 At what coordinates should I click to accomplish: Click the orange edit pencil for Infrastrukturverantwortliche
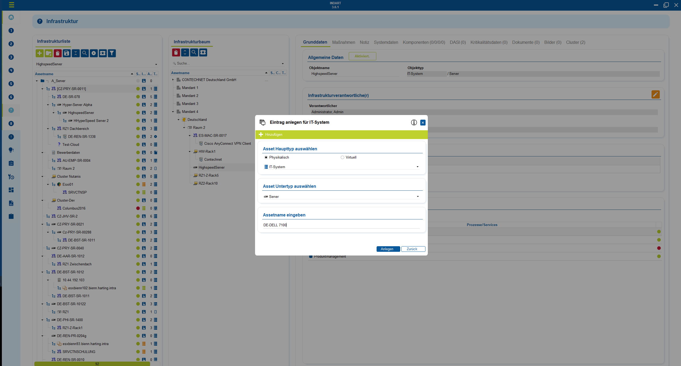(x=655, y=95)
